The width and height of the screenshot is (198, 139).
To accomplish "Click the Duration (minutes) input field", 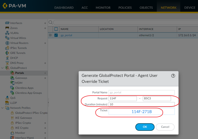I will point(142,104).
